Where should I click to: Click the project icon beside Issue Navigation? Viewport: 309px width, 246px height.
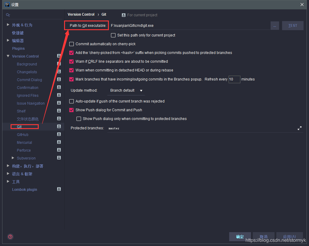coord(59,103)
